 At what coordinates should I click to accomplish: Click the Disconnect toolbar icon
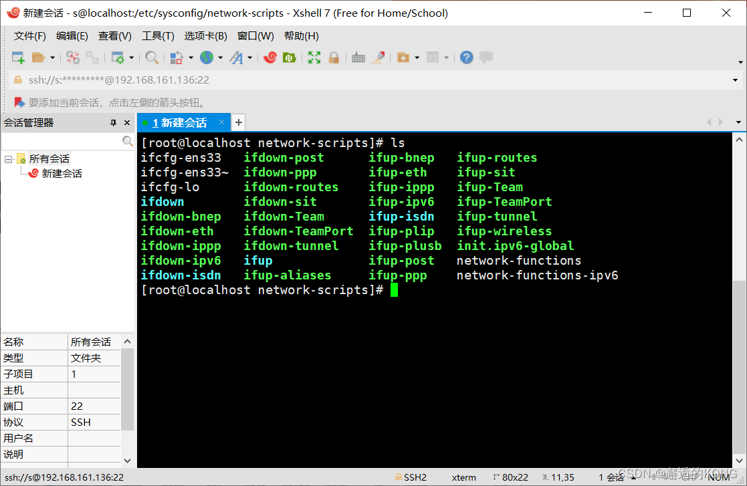click(73, 57)
